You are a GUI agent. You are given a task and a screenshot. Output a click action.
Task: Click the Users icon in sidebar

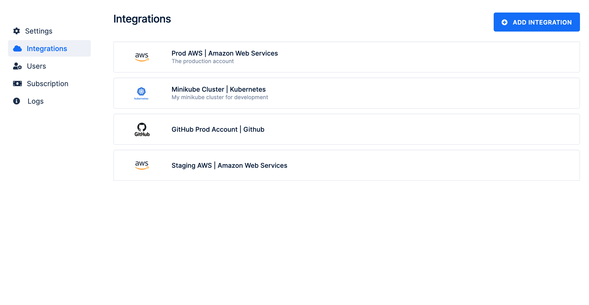tap(17, 66)
